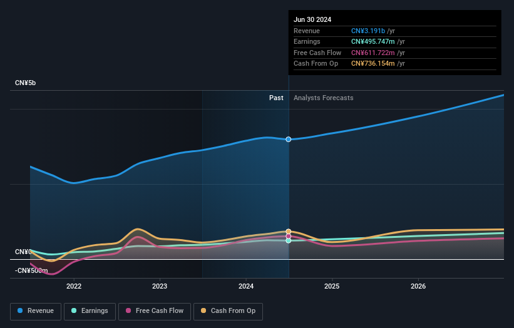Toggle the Earnings legend series
This screenshot has width=514, height=328.
coord(90,311)
